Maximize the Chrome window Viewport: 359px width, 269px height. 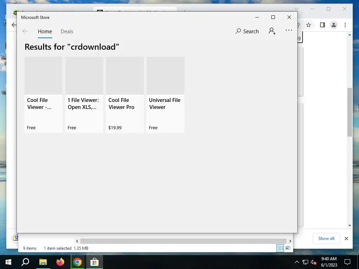pos(328,9)
